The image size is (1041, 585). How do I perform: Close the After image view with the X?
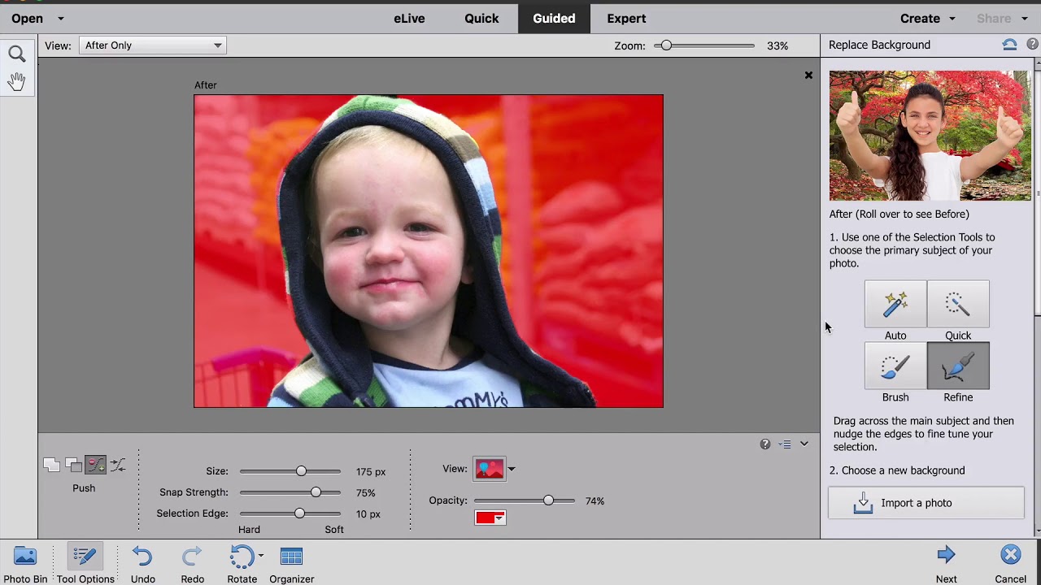coord(808,75)
